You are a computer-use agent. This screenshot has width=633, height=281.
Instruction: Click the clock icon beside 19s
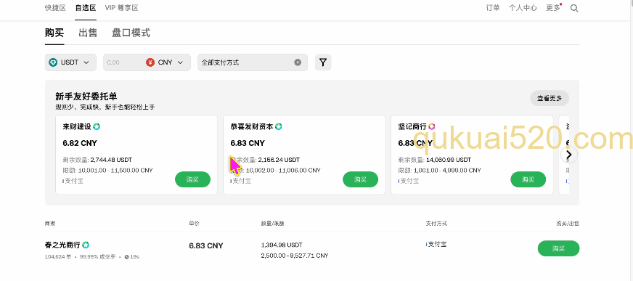point(127,256)
